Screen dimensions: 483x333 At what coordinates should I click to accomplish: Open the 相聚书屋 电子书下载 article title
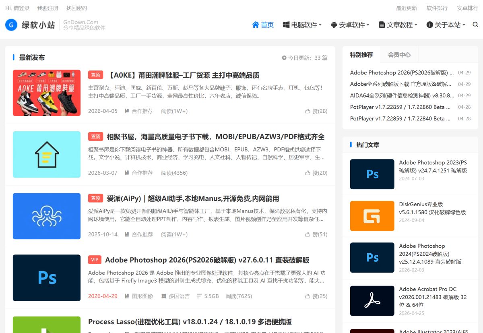[x=215, y=137]
